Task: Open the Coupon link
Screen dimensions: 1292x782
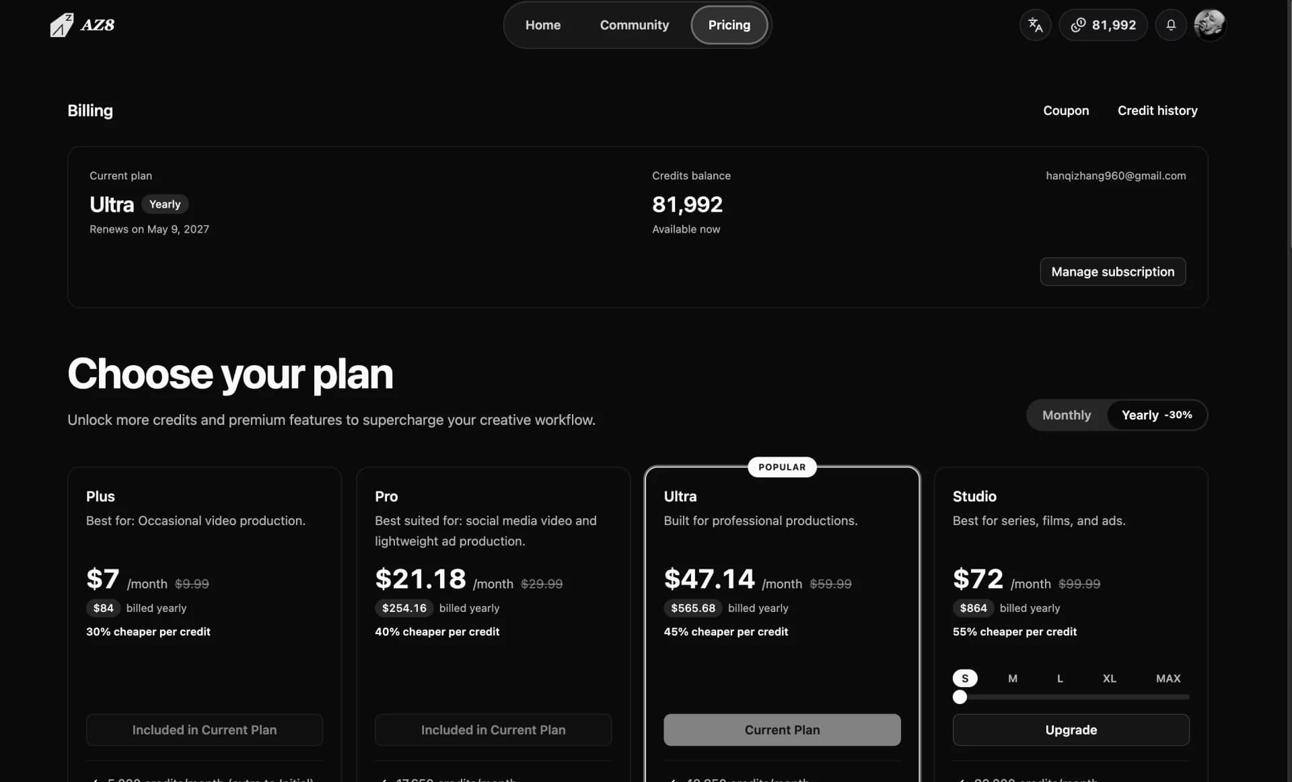Action: coord(1066,110)
